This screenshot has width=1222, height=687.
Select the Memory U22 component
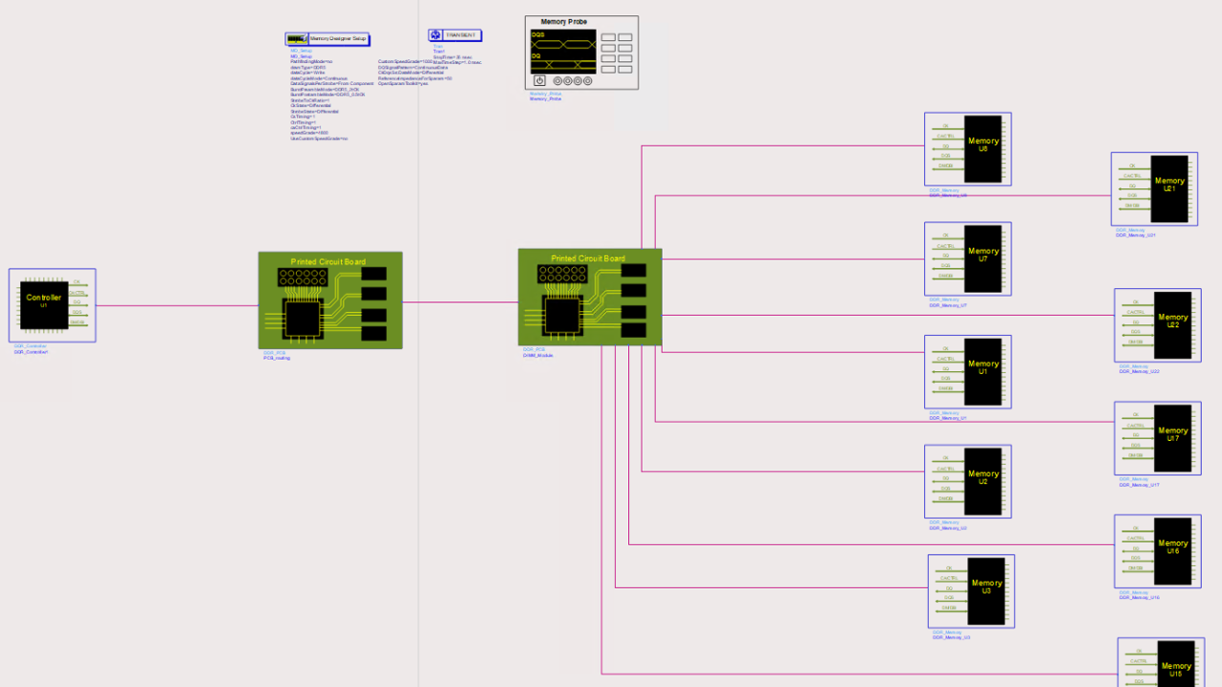(x=1172, y=324)
